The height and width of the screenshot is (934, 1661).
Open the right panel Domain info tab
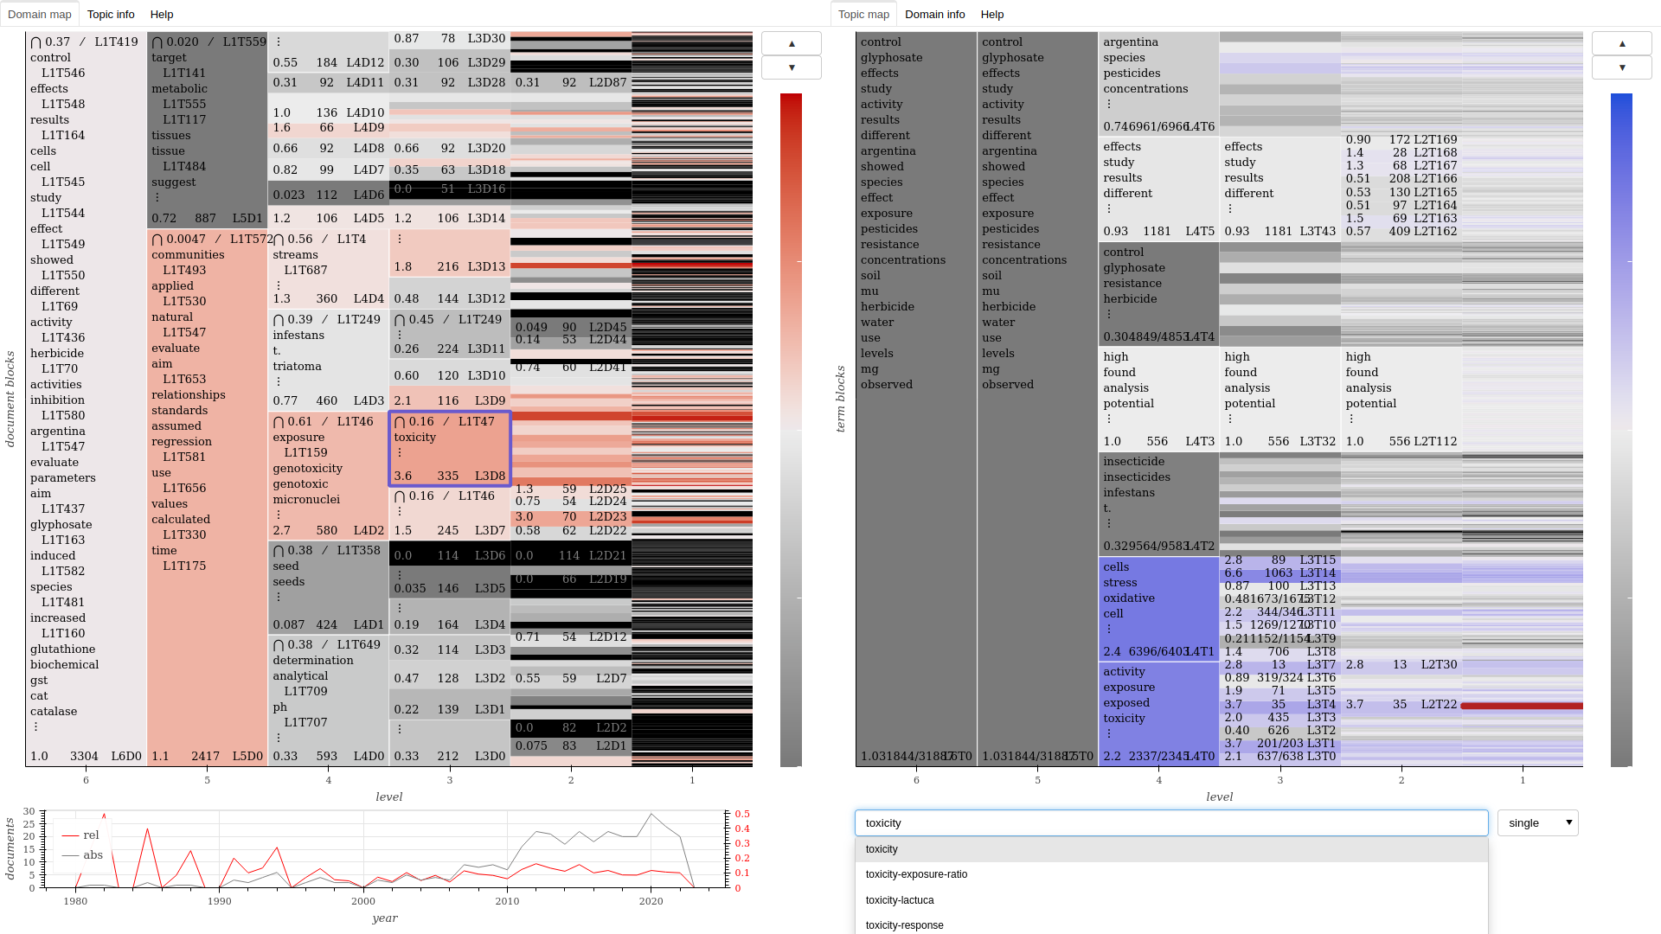(934, 14)
